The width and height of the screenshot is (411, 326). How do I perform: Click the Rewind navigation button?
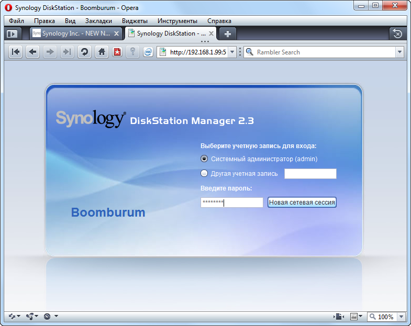point(16,52)
